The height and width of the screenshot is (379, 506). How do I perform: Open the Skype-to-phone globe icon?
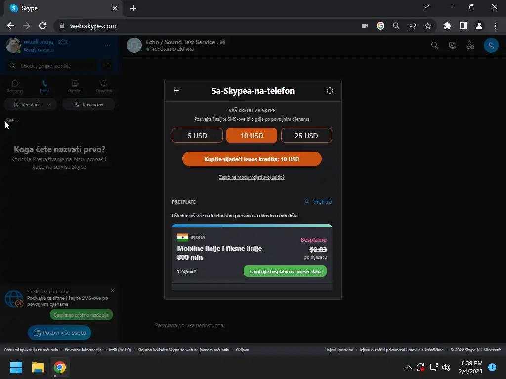click(x=14, y=299)
